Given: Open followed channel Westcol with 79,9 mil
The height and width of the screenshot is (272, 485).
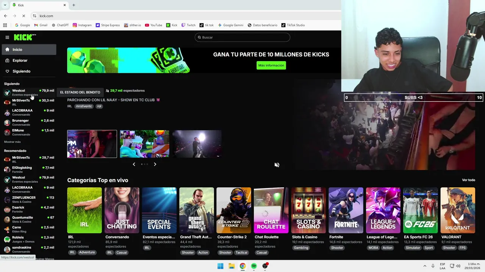Looking at the screenshot, I should (29, 93).
